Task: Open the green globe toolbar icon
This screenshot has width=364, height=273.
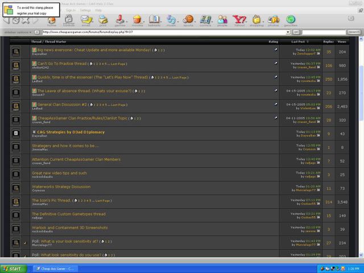Action: point(291,19)
